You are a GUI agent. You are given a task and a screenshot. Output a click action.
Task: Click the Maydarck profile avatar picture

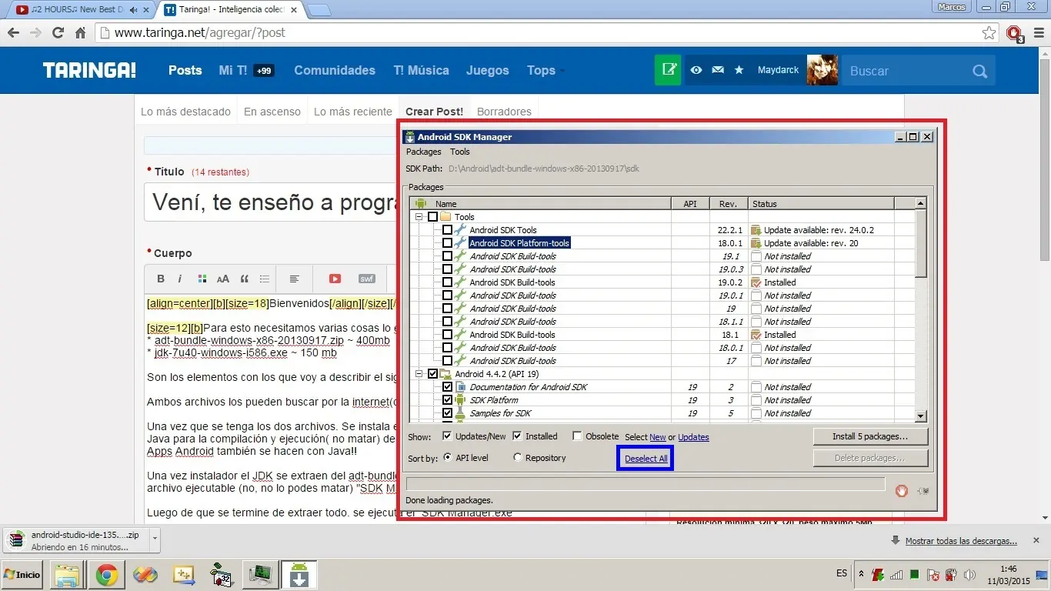[x=822, y=70]
